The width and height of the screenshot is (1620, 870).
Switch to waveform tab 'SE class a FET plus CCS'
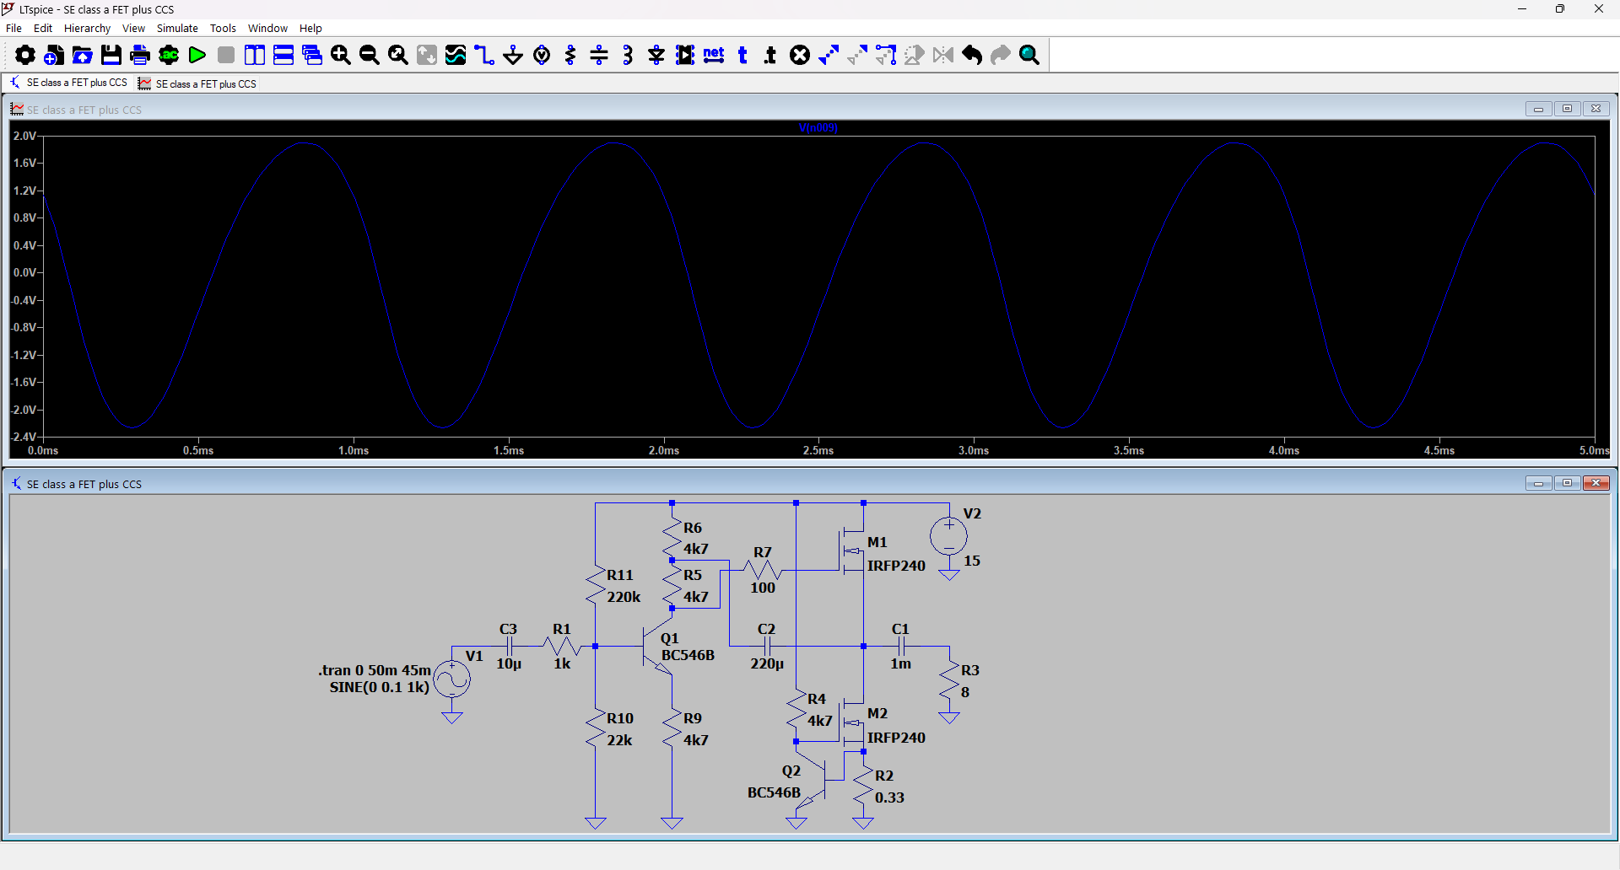197,83
